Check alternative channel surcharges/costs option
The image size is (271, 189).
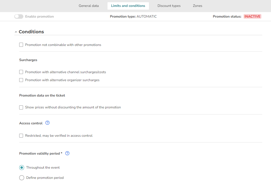[x=21, y=72]
